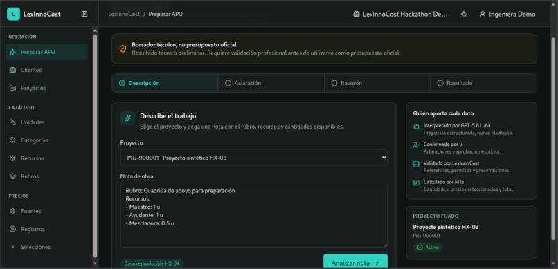558x269 pixels.
Task: Click the Mezcladora: 0.5 u line in the note
Action: click(150, 223)
